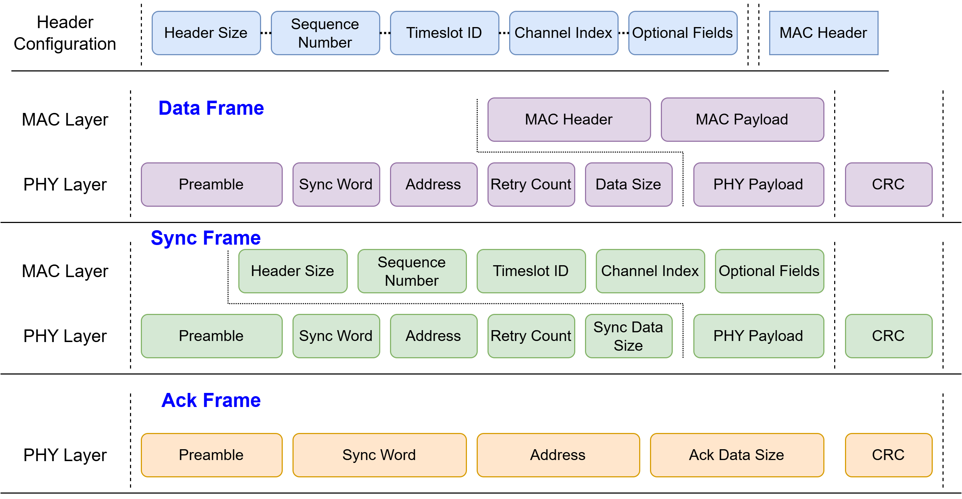The height and width of the screenshot is (499, 962).
Task: Click the Header Configuration label
Action: 65,33
